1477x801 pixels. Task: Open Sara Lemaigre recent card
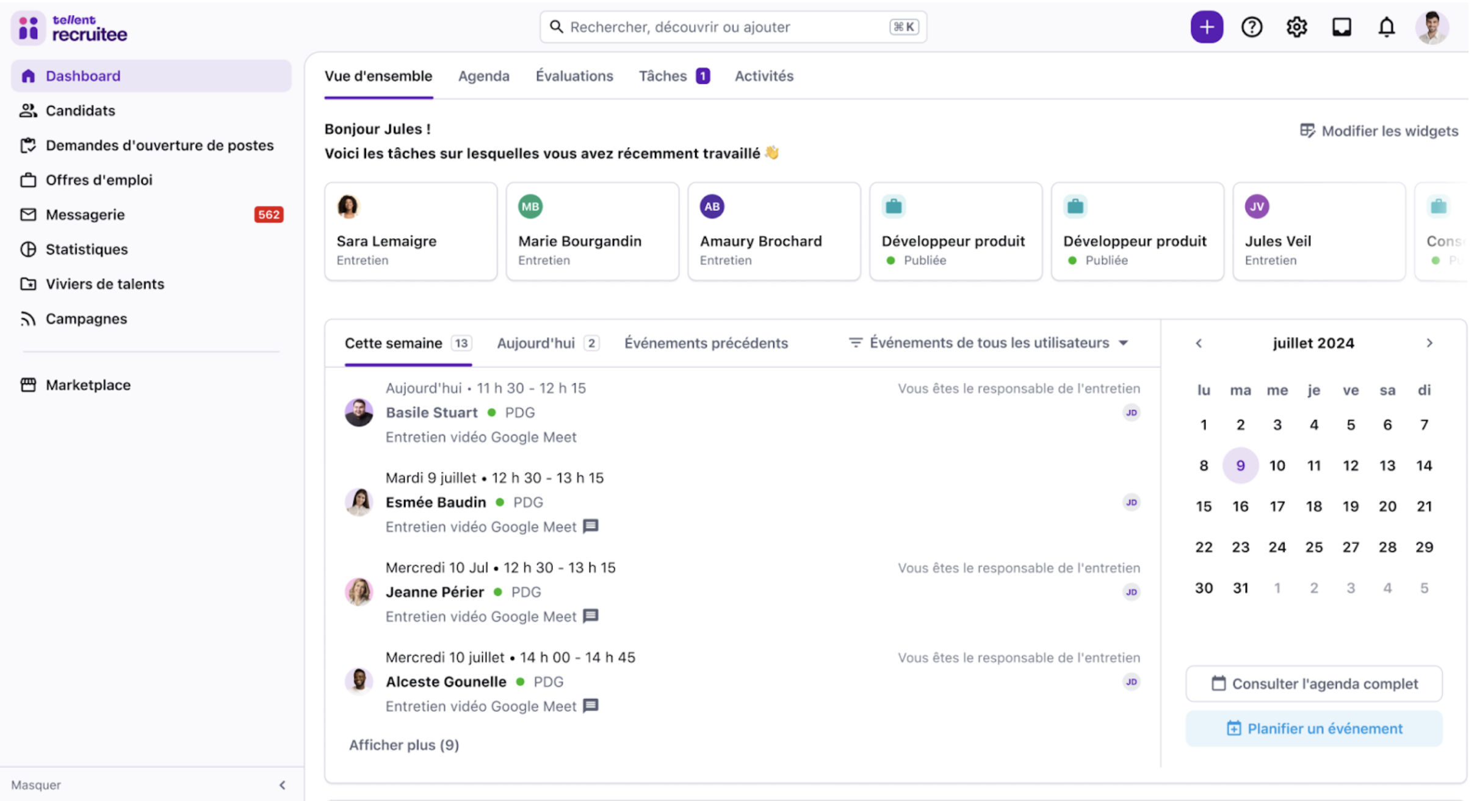pyautogui.click(x=410, y=232)
